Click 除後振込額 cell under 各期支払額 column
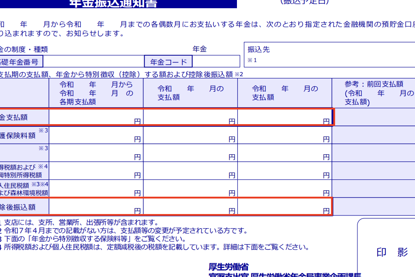Viewport: 415px width, 277px height. 96,207
